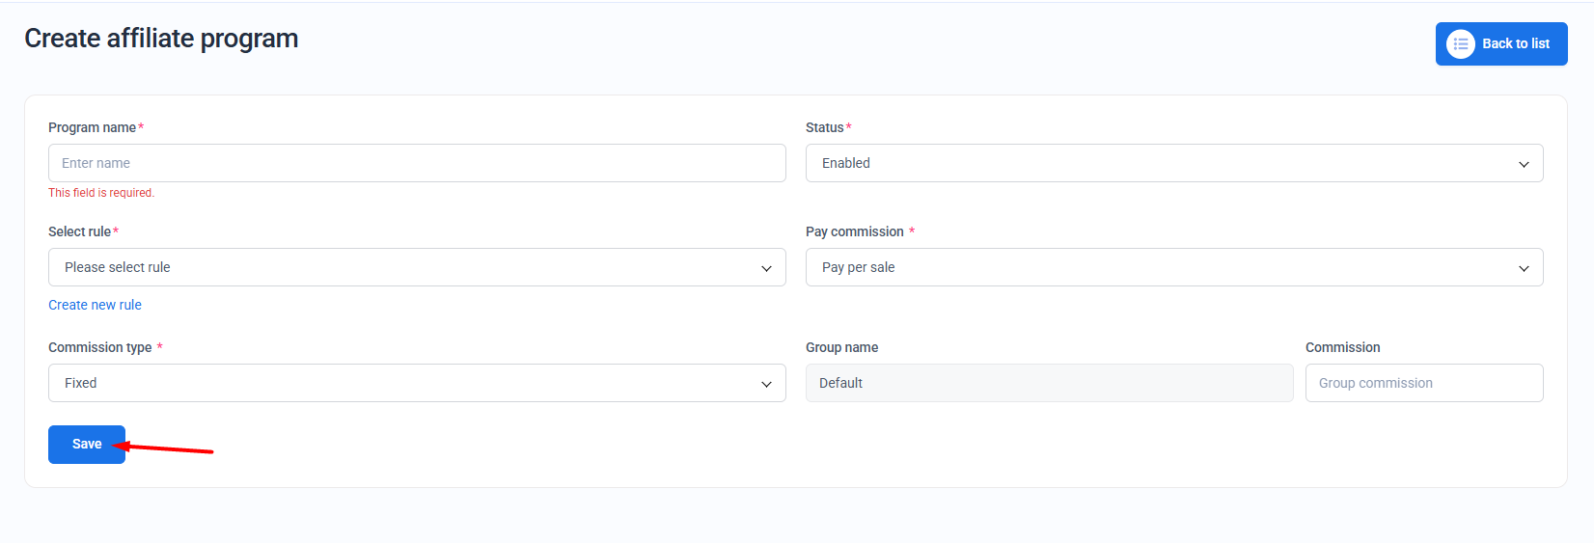1594x543 pixels.
Task: Open the Status dropdown showing Enabled
Action: [x=1158, y=163]
